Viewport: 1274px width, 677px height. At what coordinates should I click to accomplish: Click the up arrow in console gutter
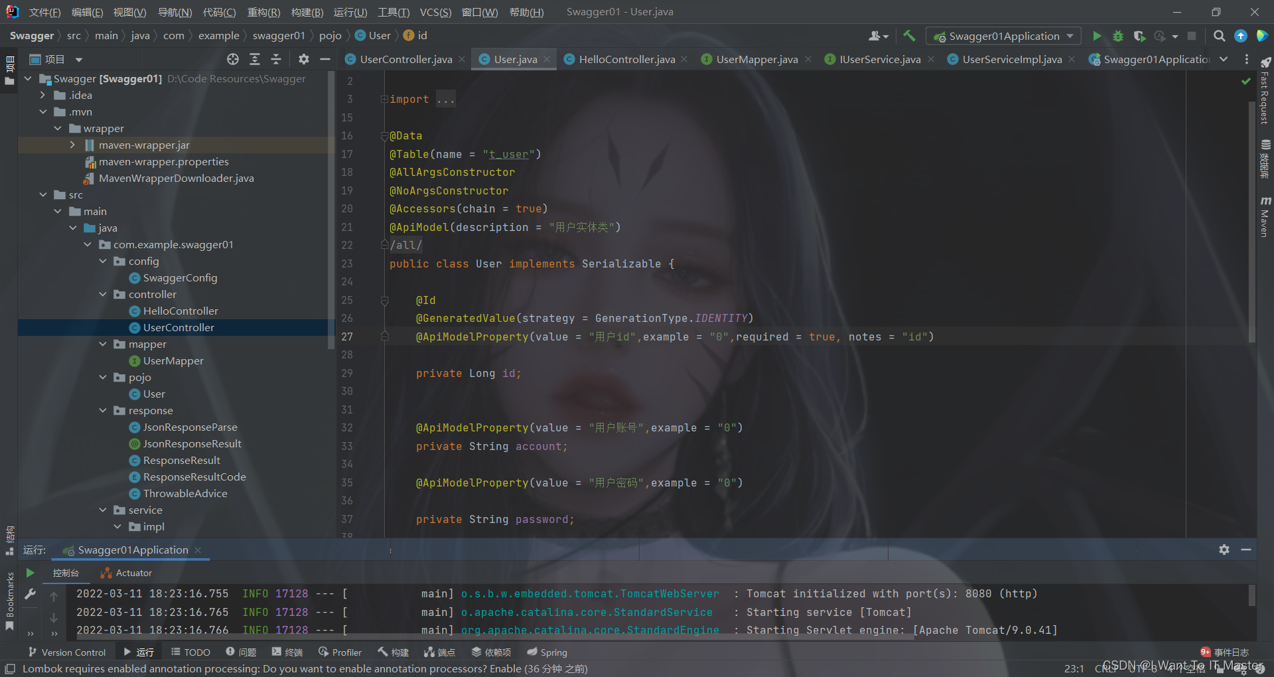[x=54, y=597]
